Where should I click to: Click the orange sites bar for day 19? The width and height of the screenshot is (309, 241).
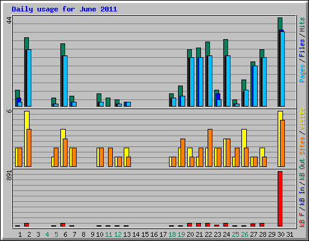183,152
